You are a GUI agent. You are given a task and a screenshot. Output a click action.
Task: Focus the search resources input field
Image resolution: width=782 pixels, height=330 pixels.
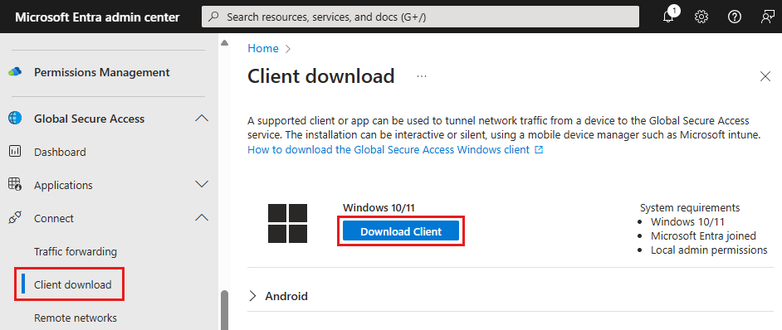420,17
